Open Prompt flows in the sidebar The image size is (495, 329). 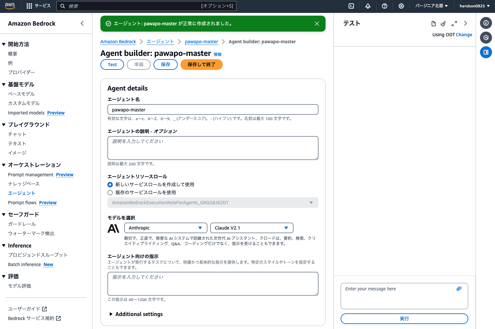click(22, 203)
